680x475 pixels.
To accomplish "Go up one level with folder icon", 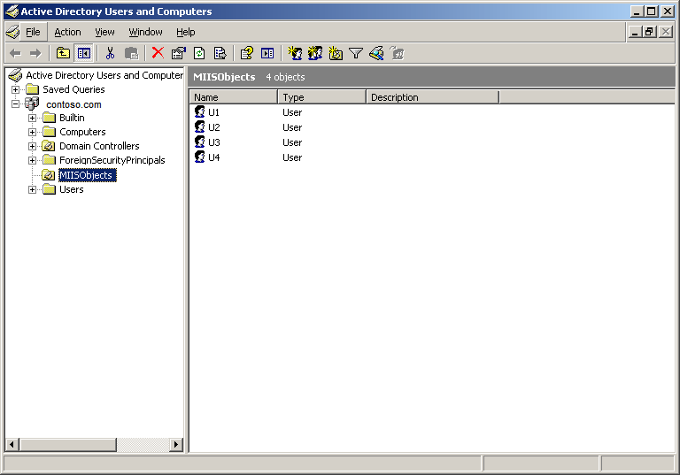I will coord(64,53).
